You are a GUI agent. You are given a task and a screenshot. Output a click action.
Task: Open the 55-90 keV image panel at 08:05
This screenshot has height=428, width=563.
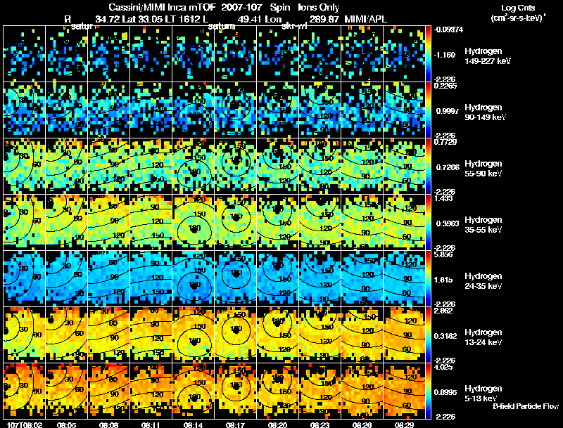(66, 166)
